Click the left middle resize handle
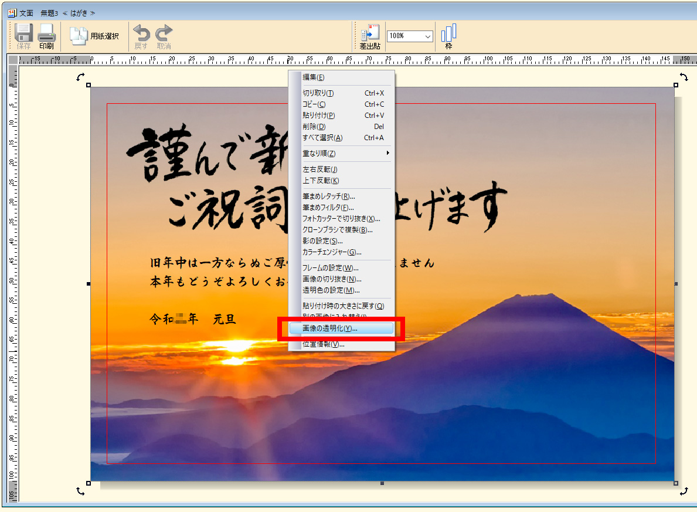Screen dimensions: 697x512 [89, 284]
